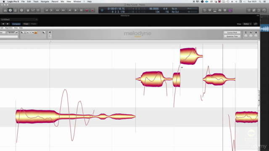Toggle Cycle mode button
269x151 pixels.
205,10
